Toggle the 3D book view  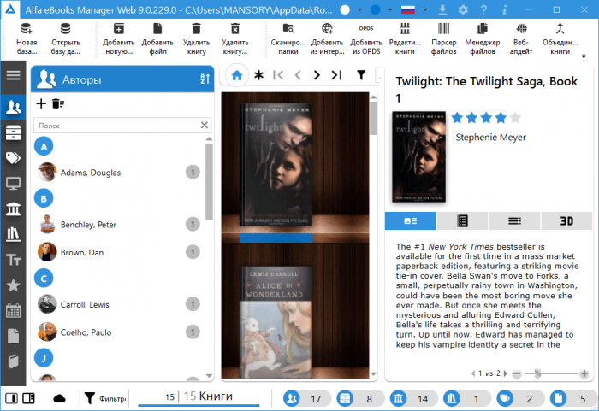[x=566, y=220]
